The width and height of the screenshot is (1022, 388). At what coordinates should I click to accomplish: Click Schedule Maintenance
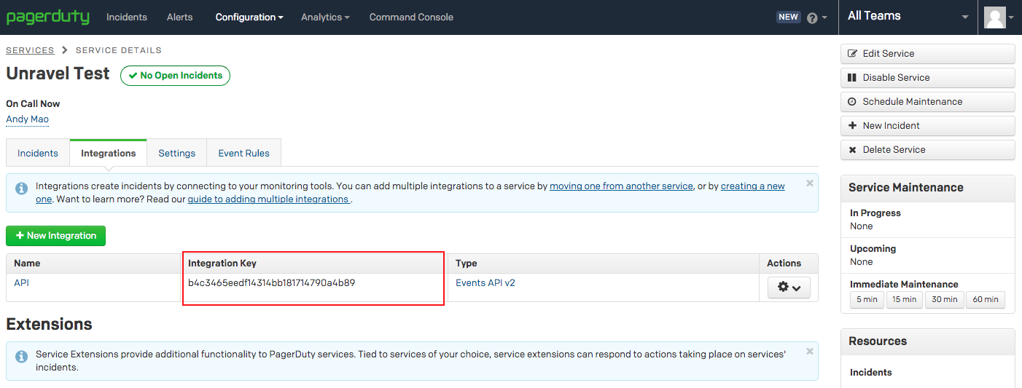coord(927,101)
